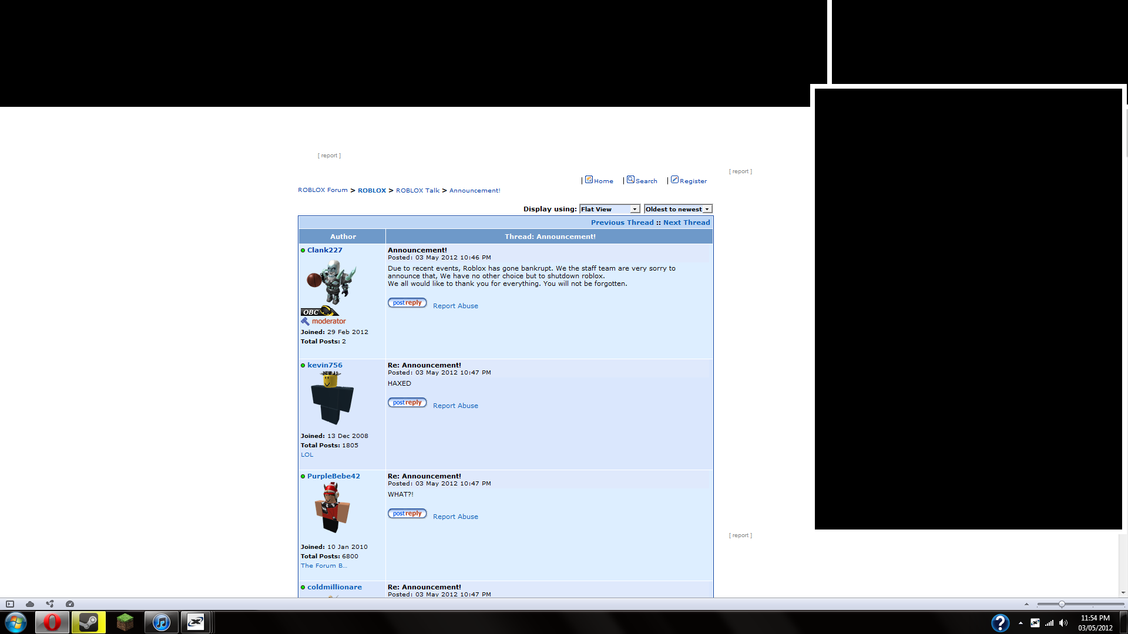Go to ROBLOX Forum breadcrumb link
This screenshot has width=1128, height=634.
click(x=323, y=190)
